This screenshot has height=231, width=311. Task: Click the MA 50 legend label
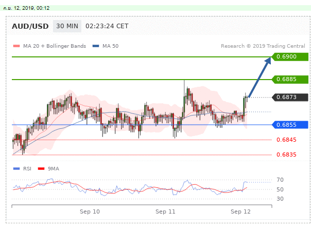(111, 46)
